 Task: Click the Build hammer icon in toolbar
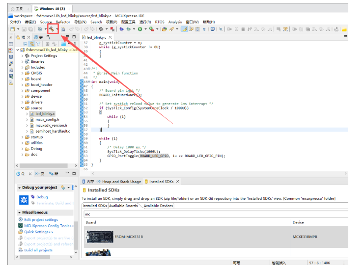[x=51, y=29]
